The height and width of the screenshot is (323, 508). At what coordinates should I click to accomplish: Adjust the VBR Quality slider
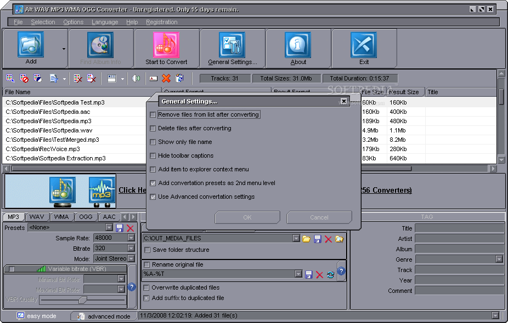click(83, 299)
